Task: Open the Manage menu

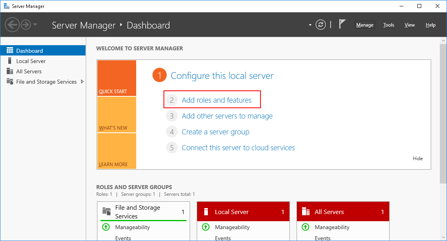Action: click(364, 25)
